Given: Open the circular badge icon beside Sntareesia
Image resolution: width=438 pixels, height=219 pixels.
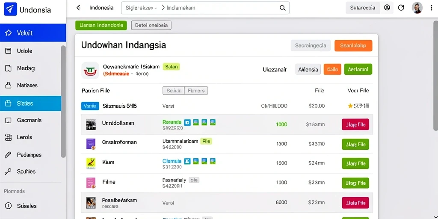Looking at the screenshot, I should coord(387,8).
